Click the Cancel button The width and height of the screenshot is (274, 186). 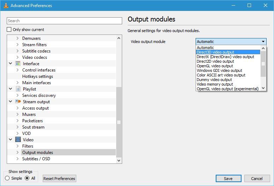click(257, 179)
